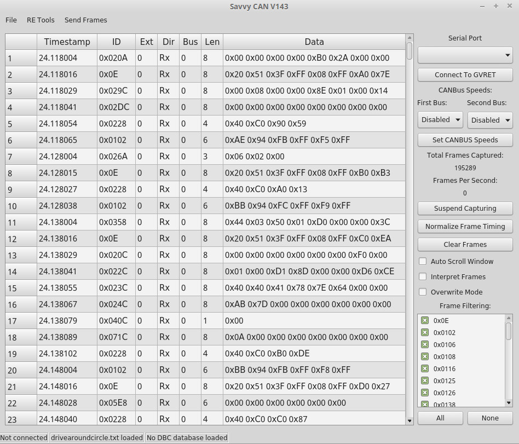Open the Second Bus speed dropdown
Viewport: 519px width, 444px height.
coord(490,120)
